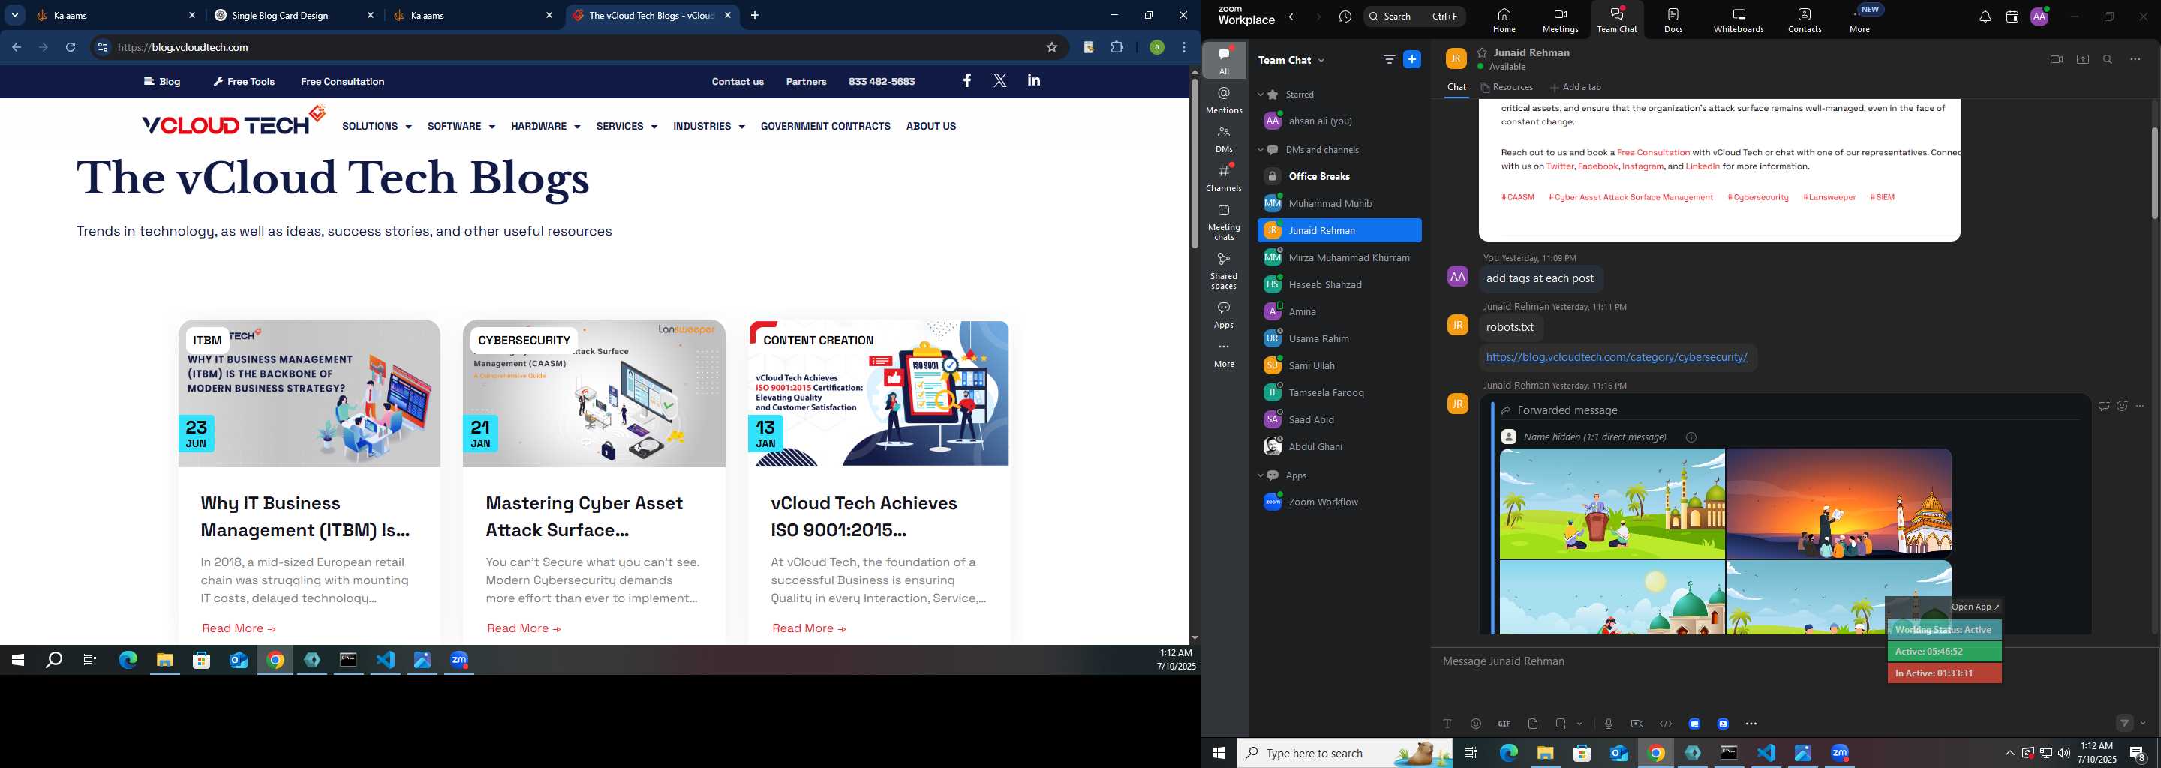Open the AA profile avatar menu
2161x768 pixels.
click(2039, 16)
